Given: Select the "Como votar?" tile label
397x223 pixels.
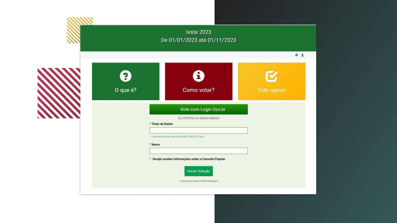Looking at the screenshot, I should point(198,90).
